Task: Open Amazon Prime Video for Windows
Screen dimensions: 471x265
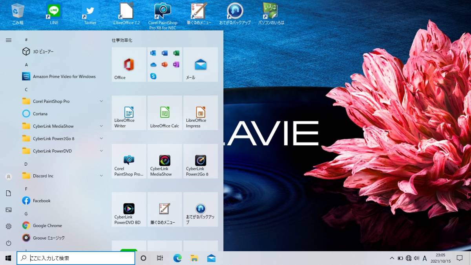Action: pyautogui.click(x=63, y=77)
